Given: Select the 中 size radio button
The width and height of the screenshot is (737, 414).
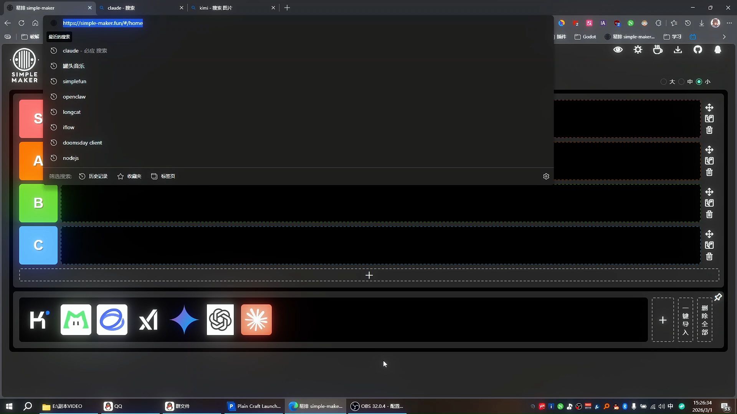Looking at the screenshot, I should coord(681,82).
